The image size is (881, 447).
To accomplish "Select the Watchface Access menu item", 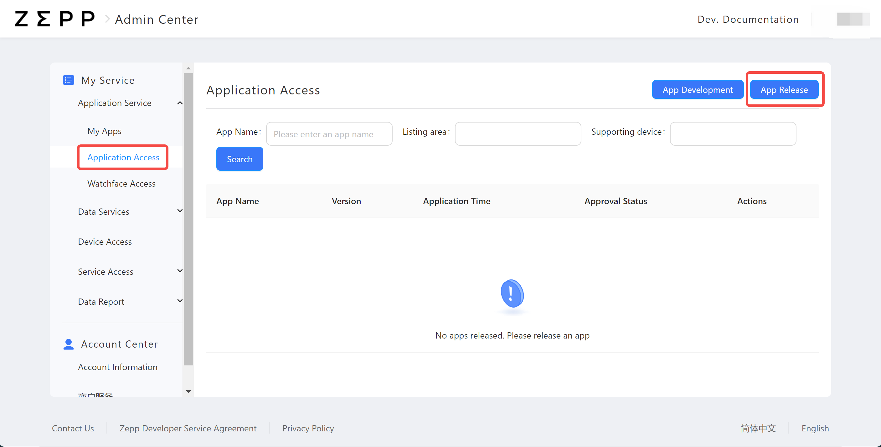I will click(121, 183).
